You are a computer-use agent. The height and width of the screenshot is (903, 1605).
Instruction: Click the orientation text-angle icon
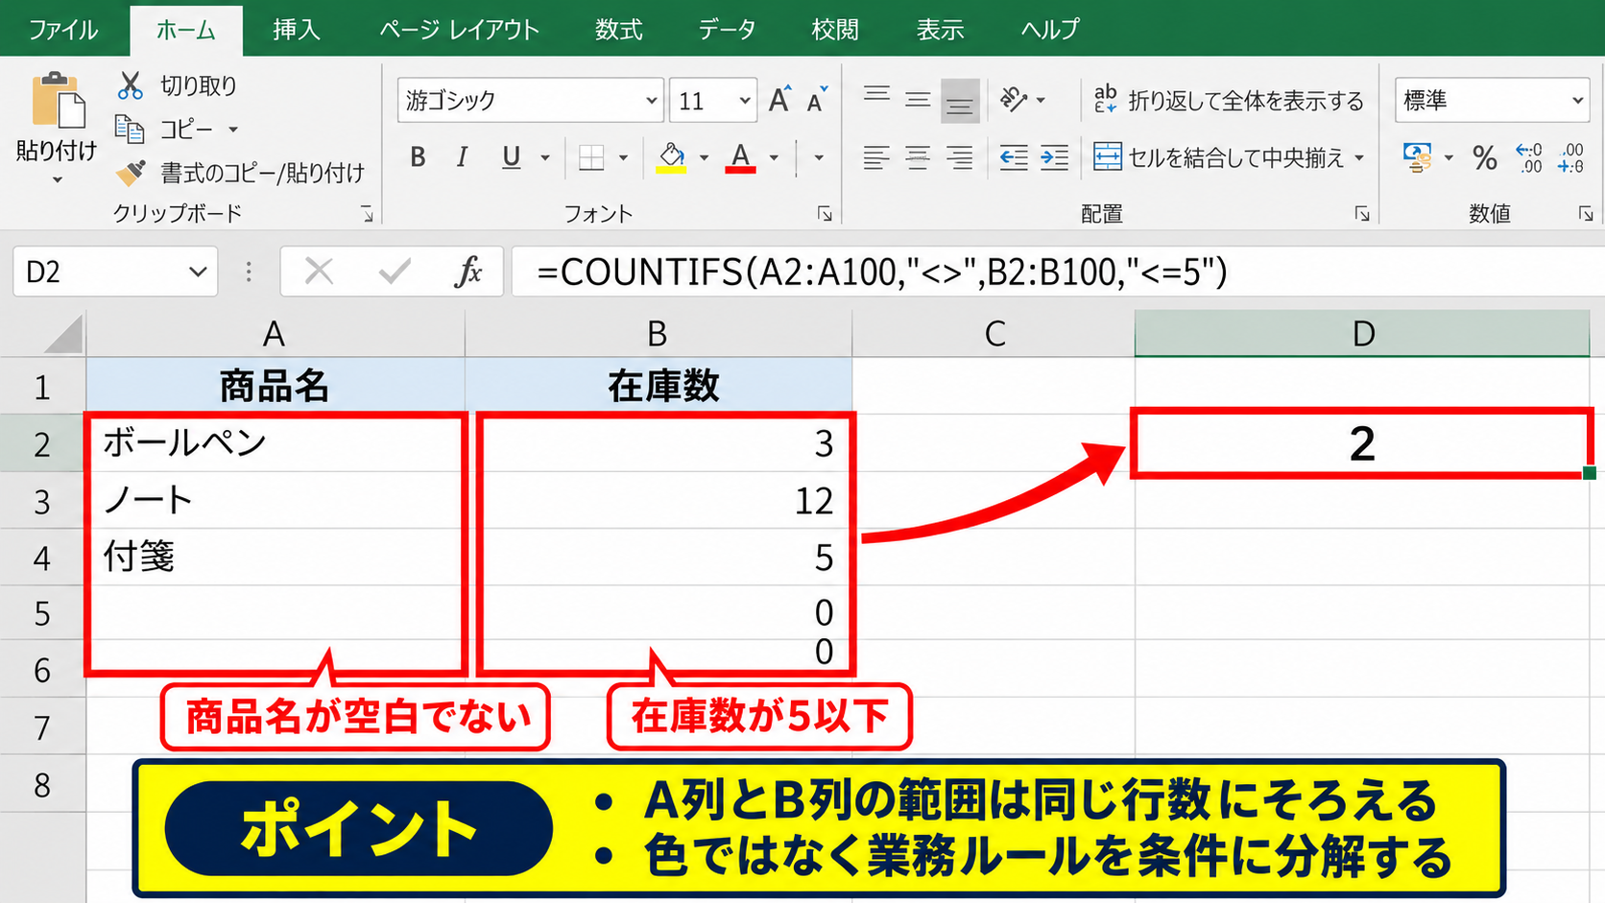[x=1014, y=99]
